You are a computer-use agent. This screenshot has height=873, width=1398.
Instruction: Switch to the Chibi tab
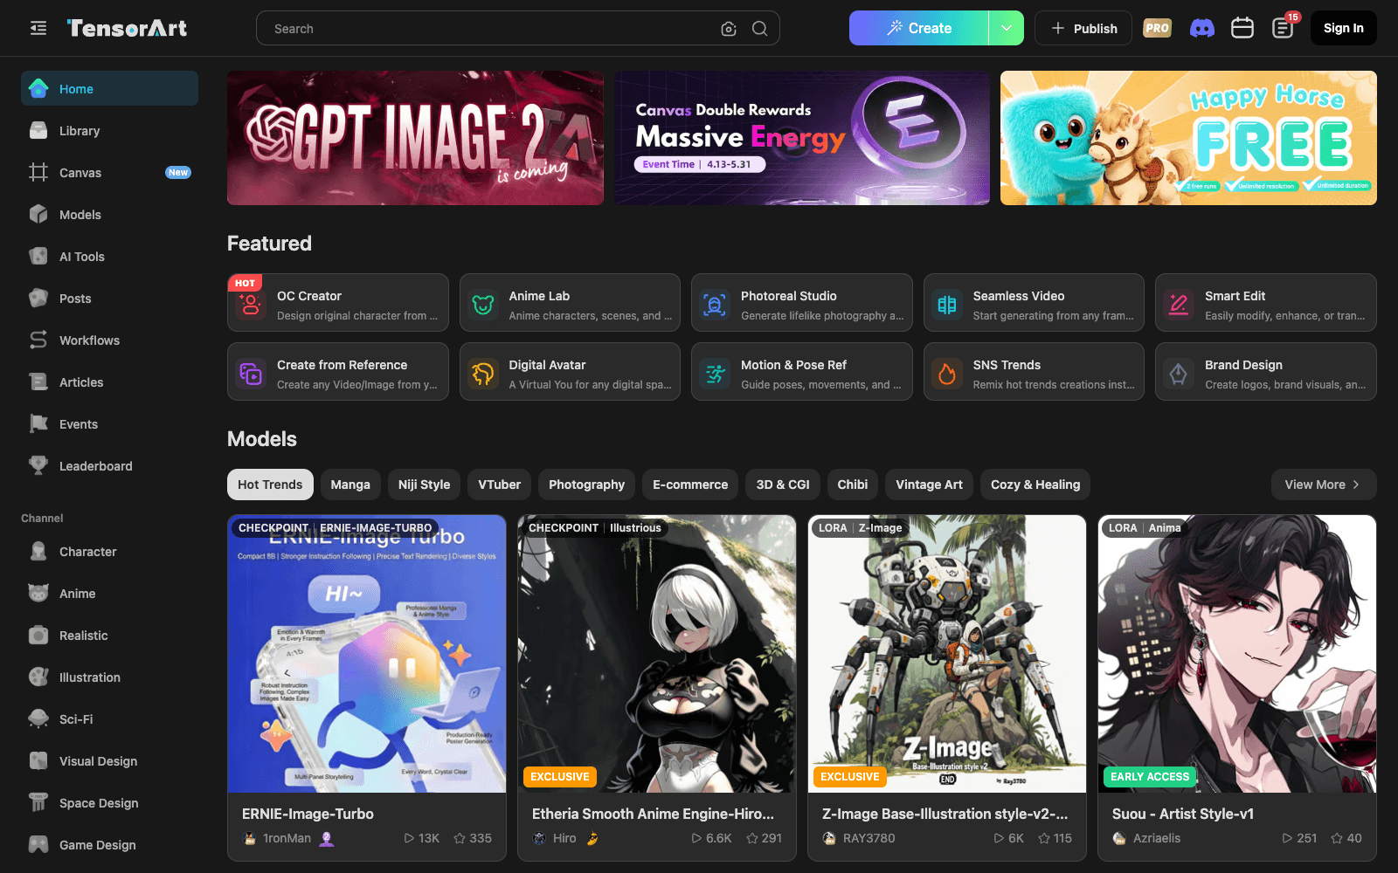click(853, 485)
